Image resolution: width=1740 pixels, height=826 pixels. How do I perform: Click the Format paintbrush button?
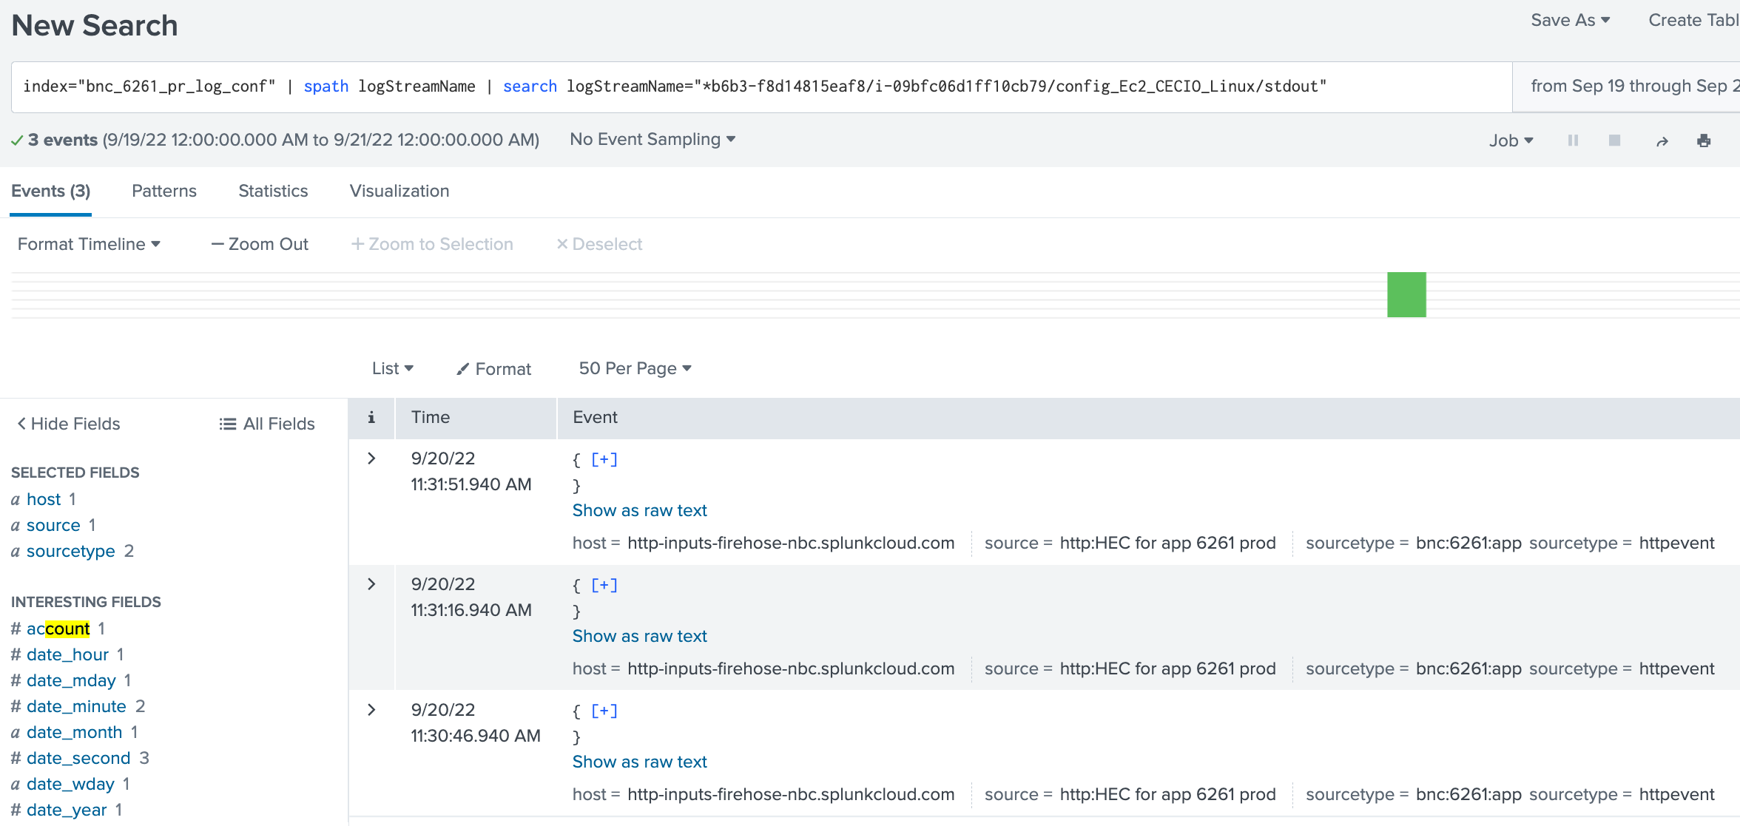(493, 368)
